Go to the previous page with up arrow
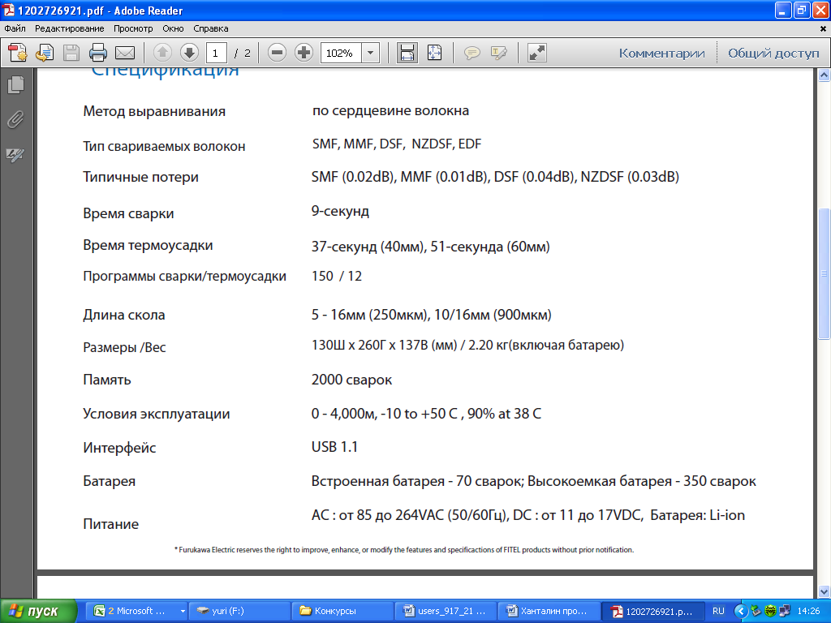This screenshot has height=623, width=831. (x=162, y=53)
